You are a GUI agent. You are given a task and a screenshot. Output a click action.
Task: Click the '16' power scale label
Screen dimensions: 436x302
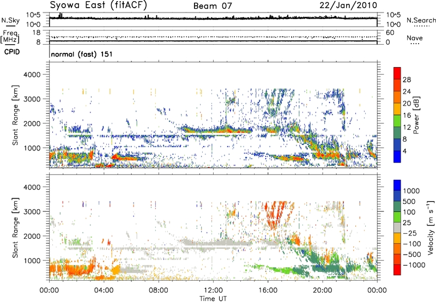(407, 116)
